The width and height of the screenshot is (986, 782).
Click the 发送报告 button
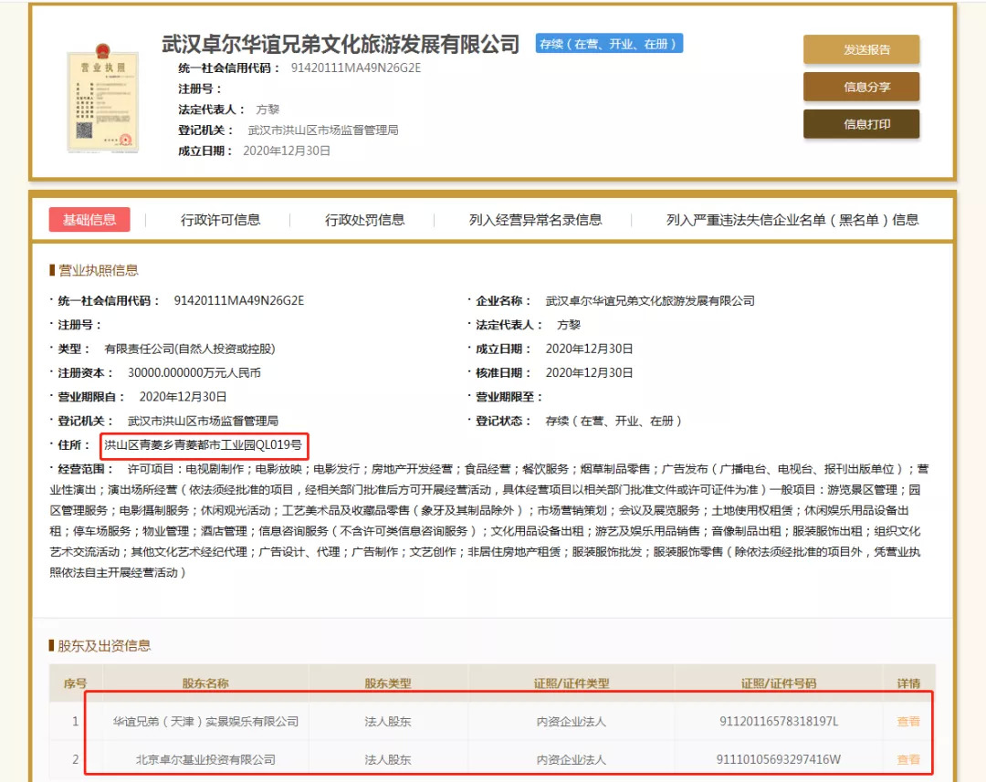tap(861, 49)
